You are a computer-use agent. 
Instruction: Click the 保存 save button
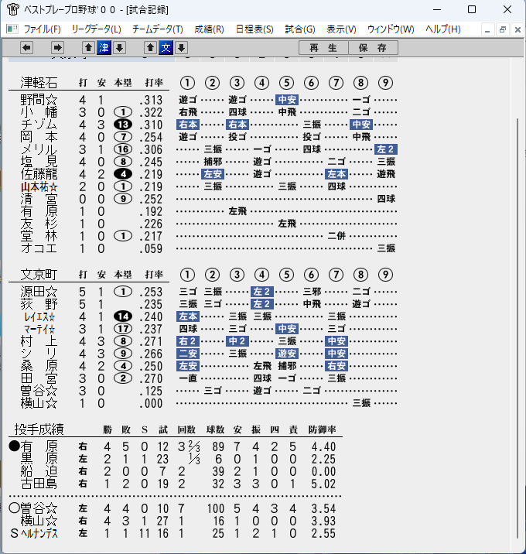(x=373, y=48)
